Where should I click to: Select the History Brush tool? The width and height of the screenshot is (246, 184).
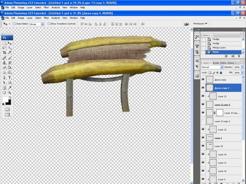(x=9, y=63)
